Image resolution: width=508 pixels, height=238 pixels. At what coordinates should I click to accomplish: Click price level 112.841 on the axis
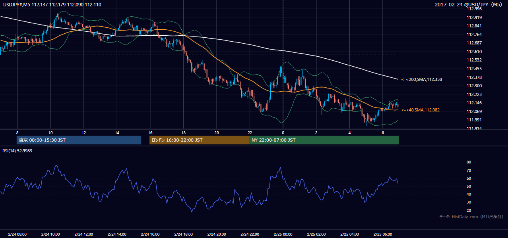click(474, 26)
